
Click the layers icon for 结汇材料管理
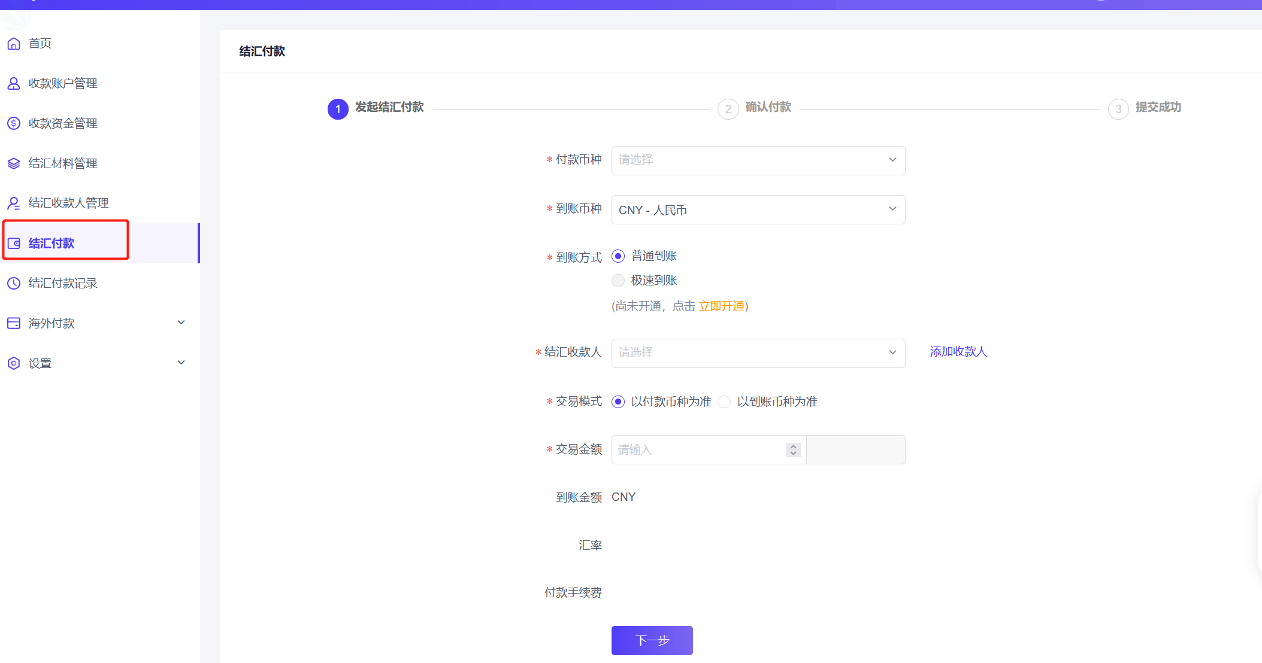click(14, 163)
